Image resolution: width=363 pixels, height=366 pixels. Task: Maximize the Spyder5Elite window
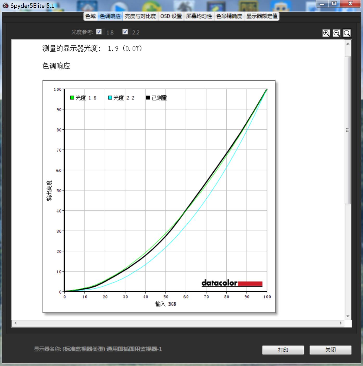[334, 4]
